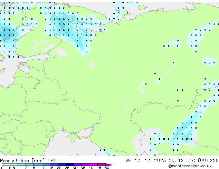Viewport: 219px width, 169px height.
Task: Pick the 35–40 mm legend swatch
Action: tap(85, 165)
